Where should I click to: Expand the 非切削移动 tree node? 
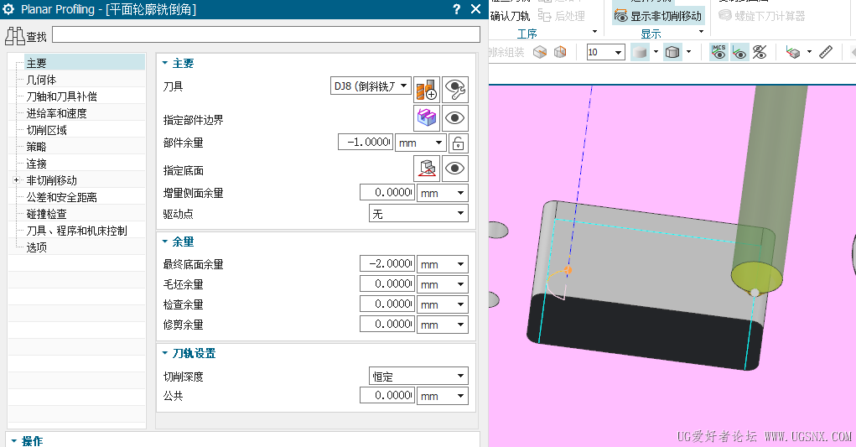(x=17, y=179)
